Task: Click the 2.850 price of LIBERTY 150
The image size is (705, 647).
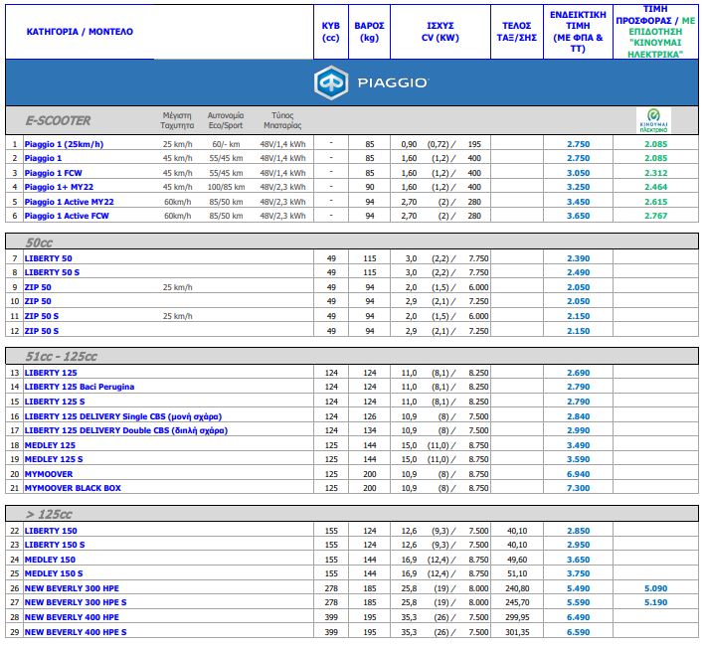Action: click(x=578, y=531)
